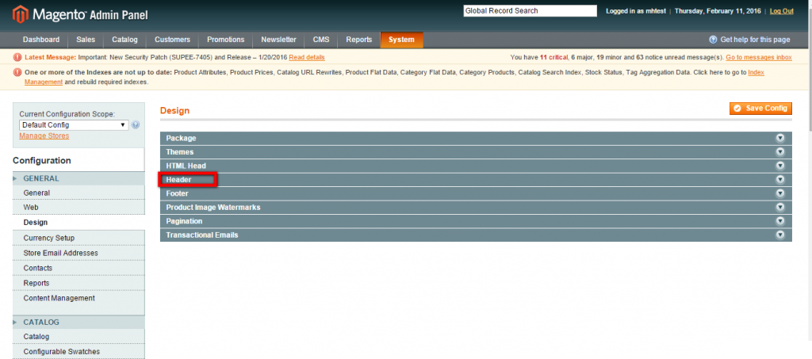Collapse the CATALOG configuration group
The image size is (812, 359).
79,322
